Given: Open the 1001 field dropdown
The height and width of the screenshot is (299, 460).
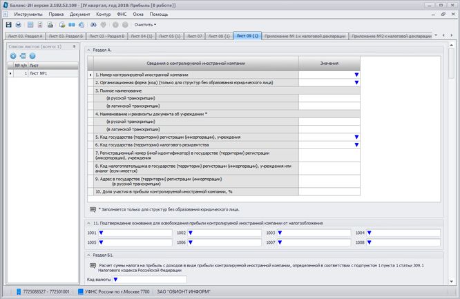Looking at the screenshot, I should (x=102, y=233).
